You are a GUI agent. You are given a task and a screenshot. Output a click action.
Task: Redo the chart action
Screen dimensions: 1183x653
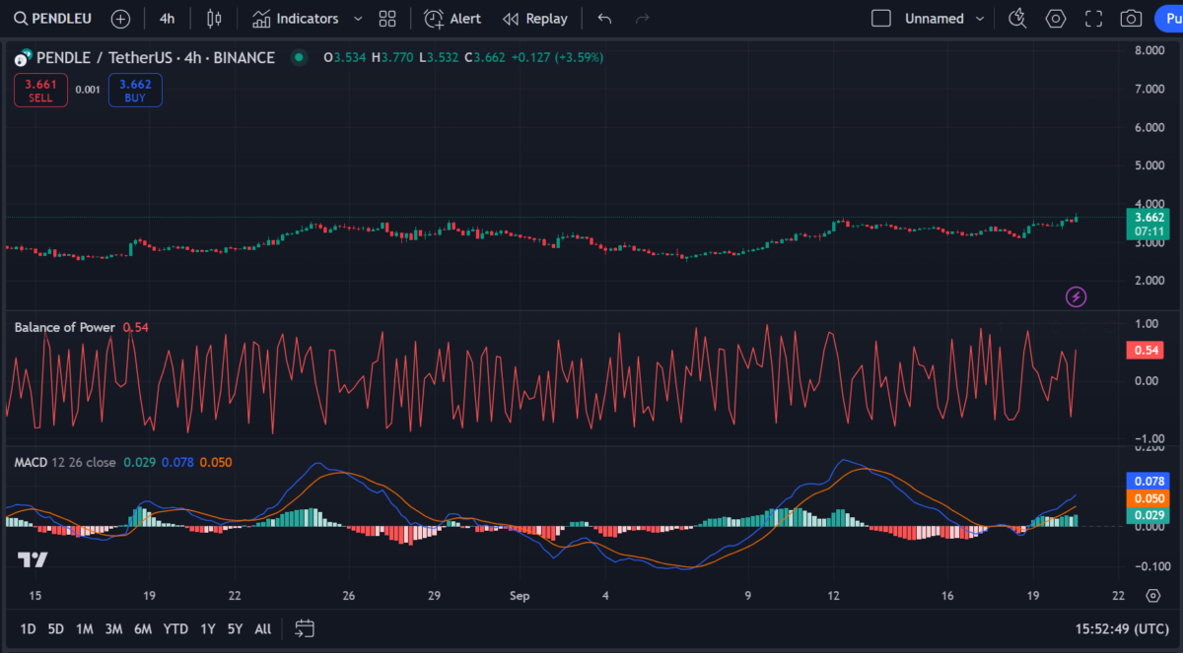[x=643, y=19]
